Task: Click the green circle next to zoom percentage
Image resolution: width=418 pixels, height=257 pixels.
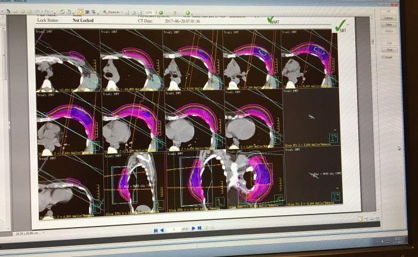Action: 161,13
